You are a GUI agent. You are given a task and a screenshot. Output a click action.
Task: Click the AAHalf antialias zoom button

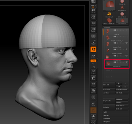coord(93,30)
